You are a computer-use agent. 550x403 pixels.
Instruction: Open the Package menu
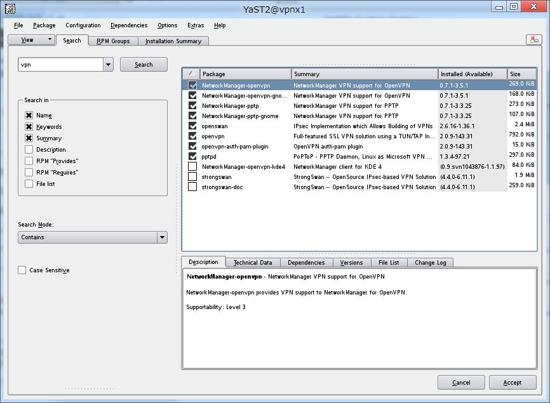tap(44, 25)
